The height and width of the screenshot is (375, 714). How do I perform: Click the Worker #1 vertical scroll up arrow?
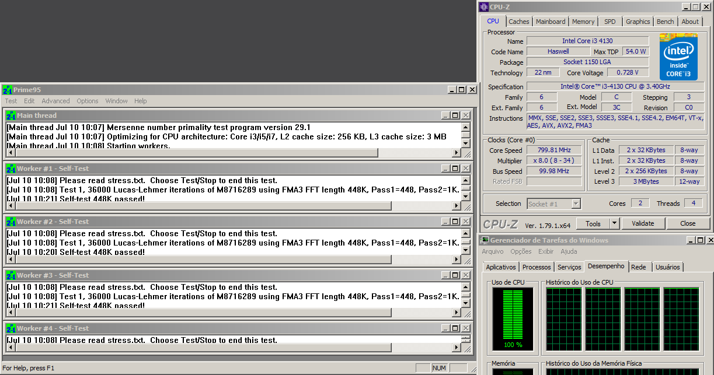pos(465,180)
